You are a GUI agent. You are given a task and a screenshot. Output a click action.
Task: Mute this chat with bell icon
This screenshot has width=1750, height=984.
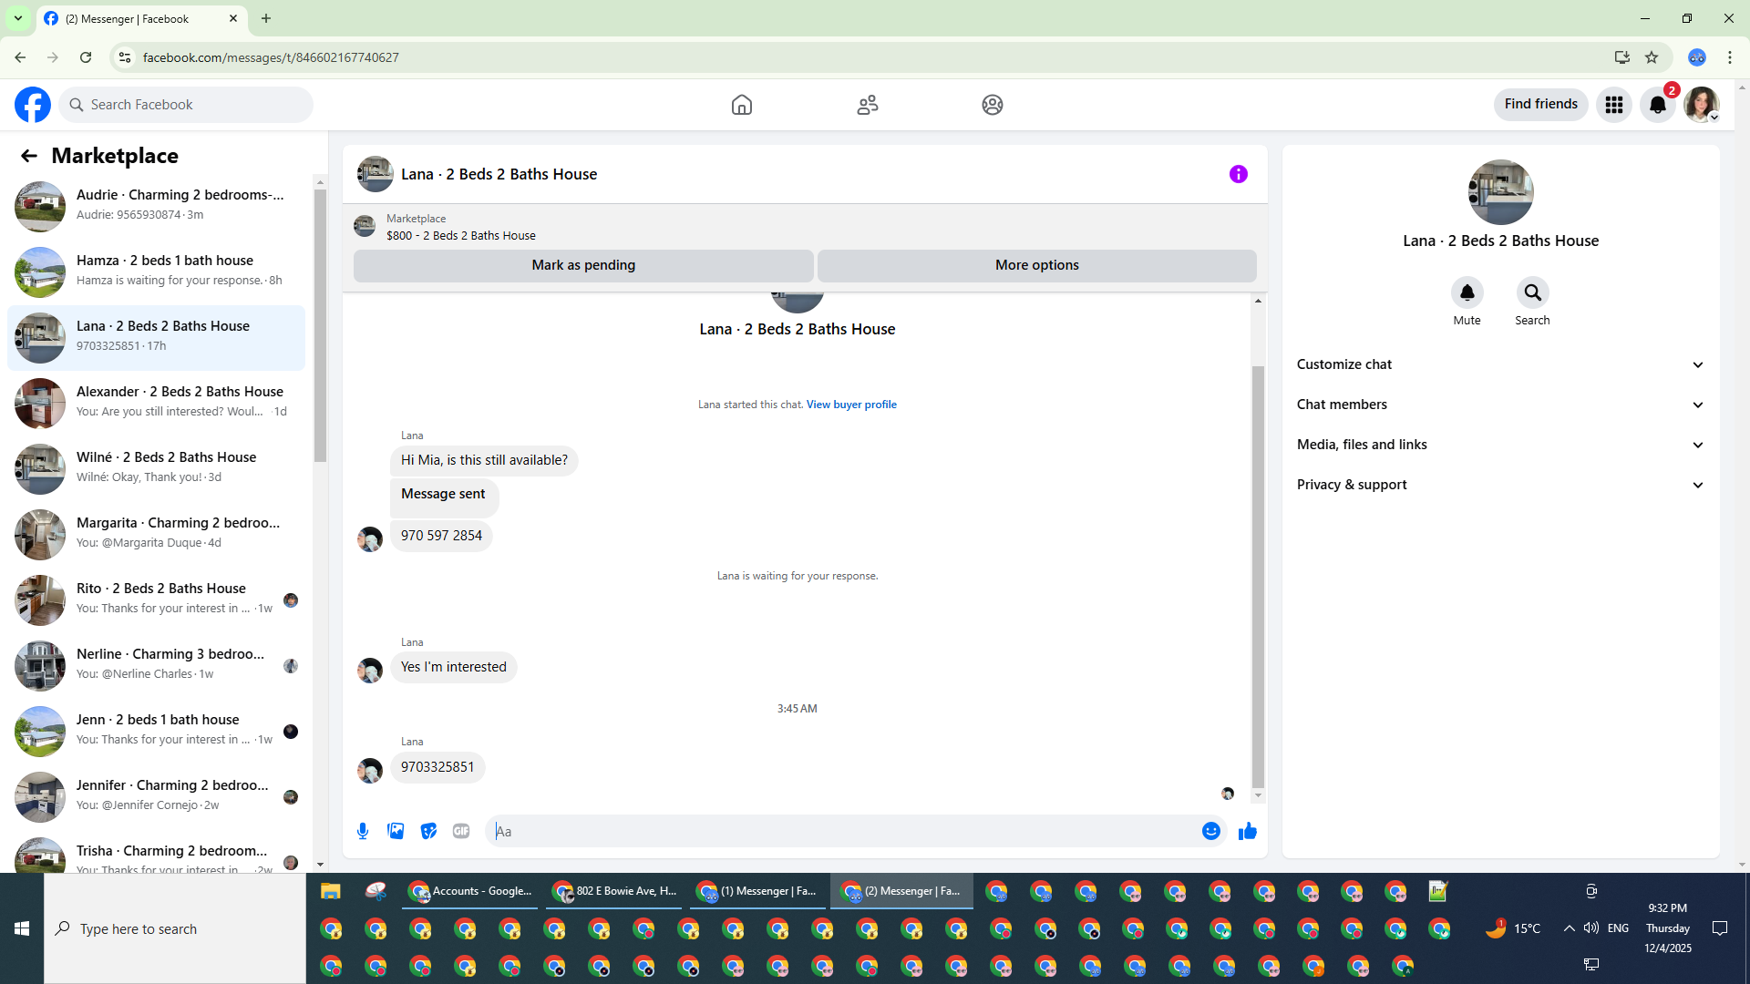click(1467, 292)
